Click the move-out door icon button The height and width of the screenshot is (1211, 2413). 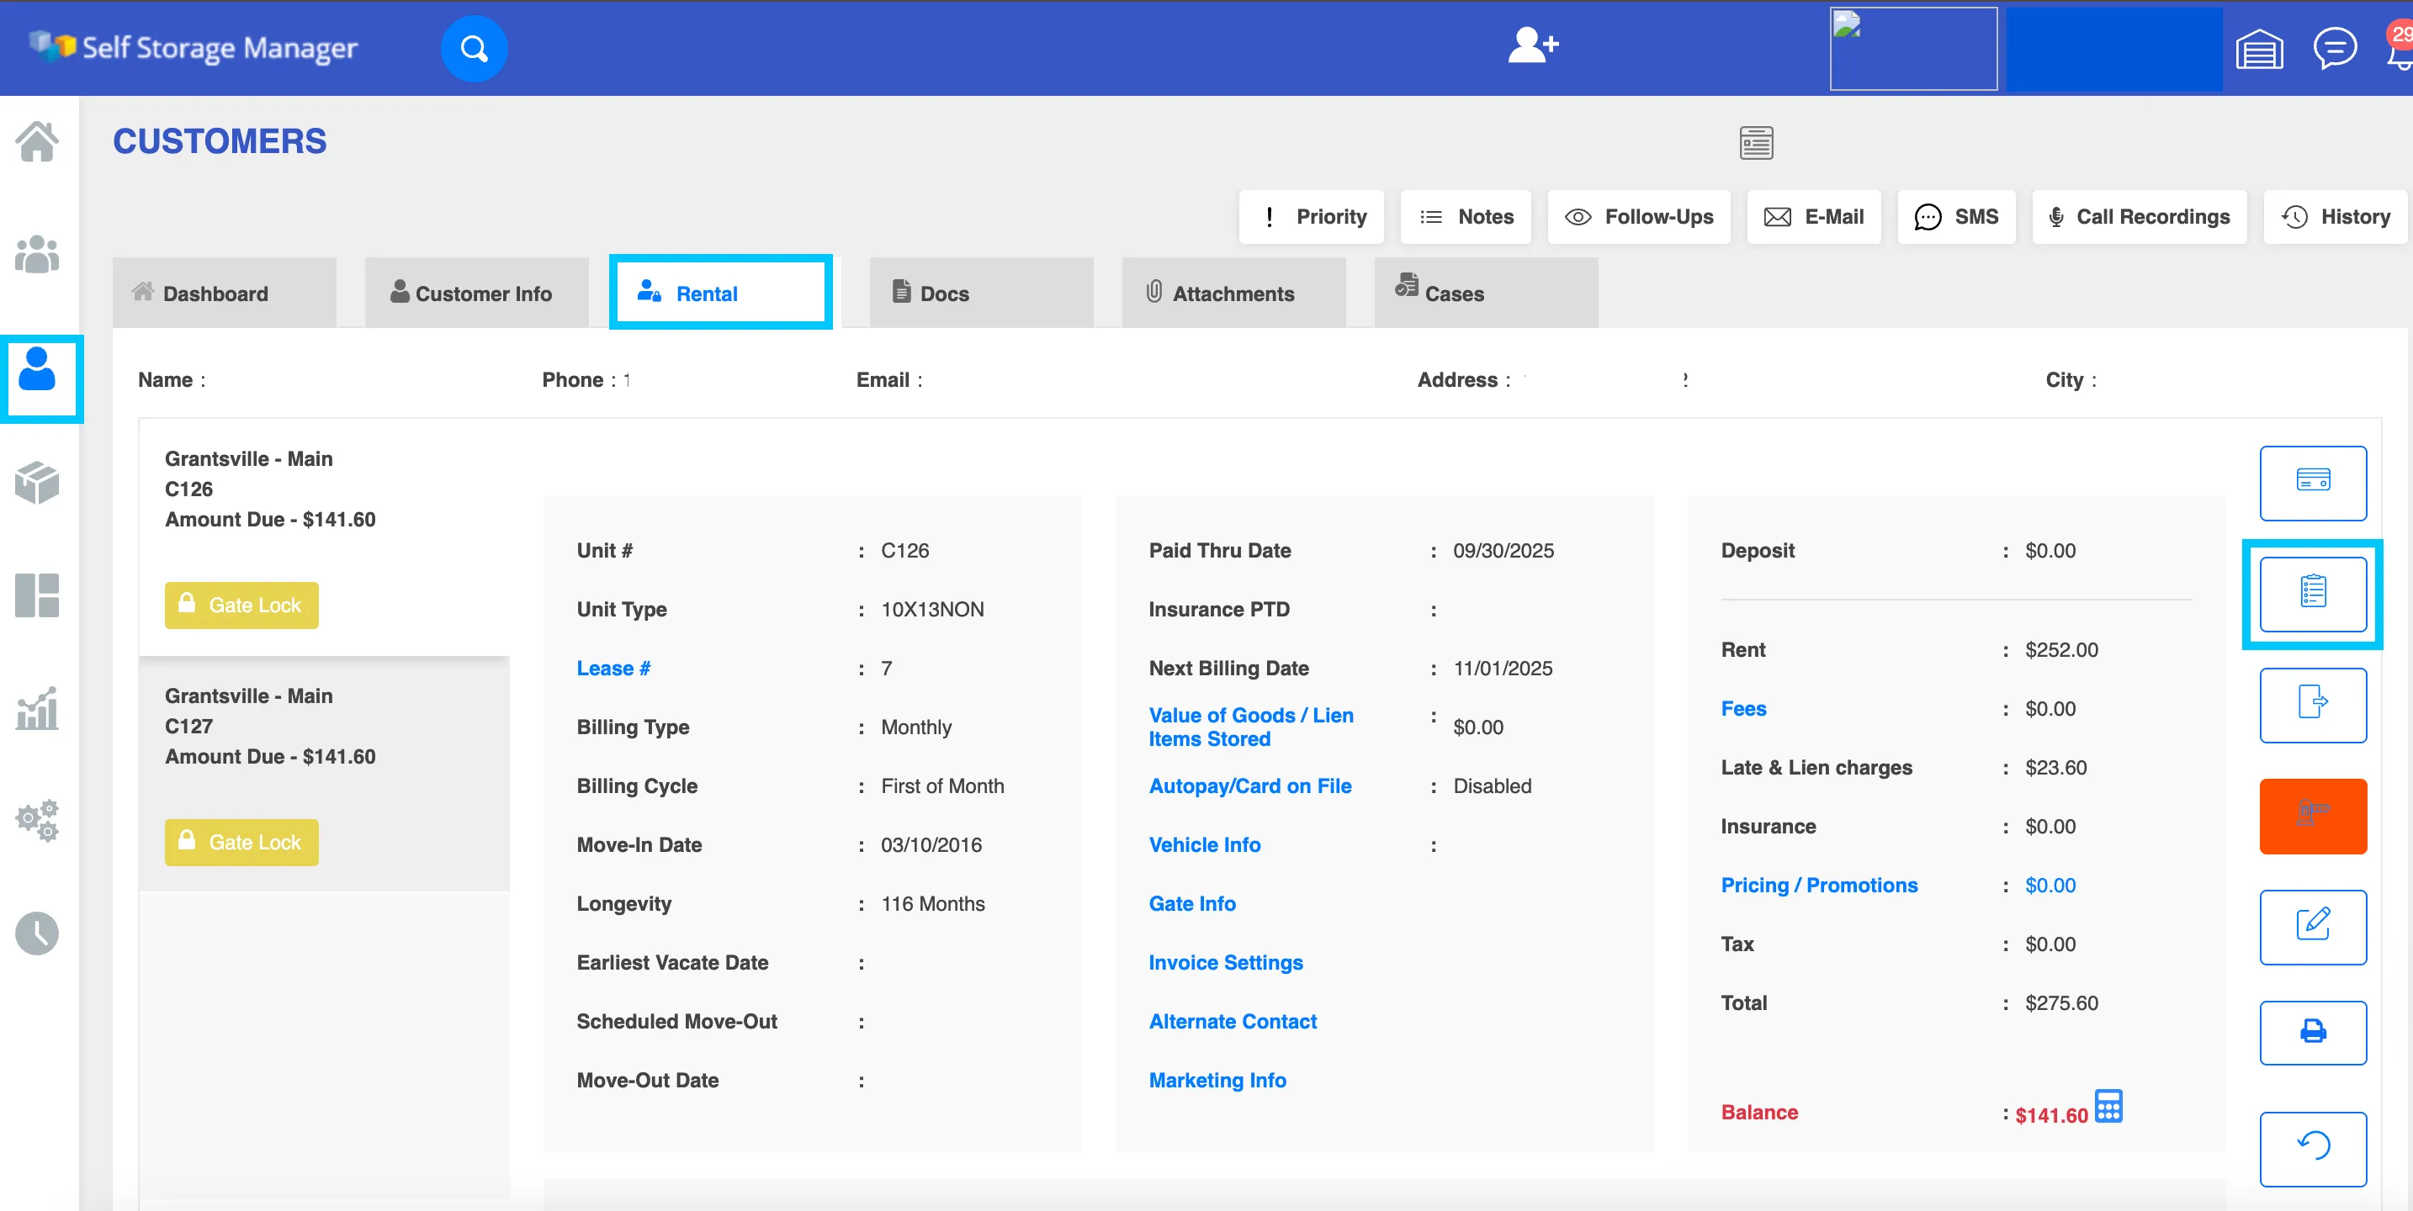pyautogui.click(x=2312, y=704)
